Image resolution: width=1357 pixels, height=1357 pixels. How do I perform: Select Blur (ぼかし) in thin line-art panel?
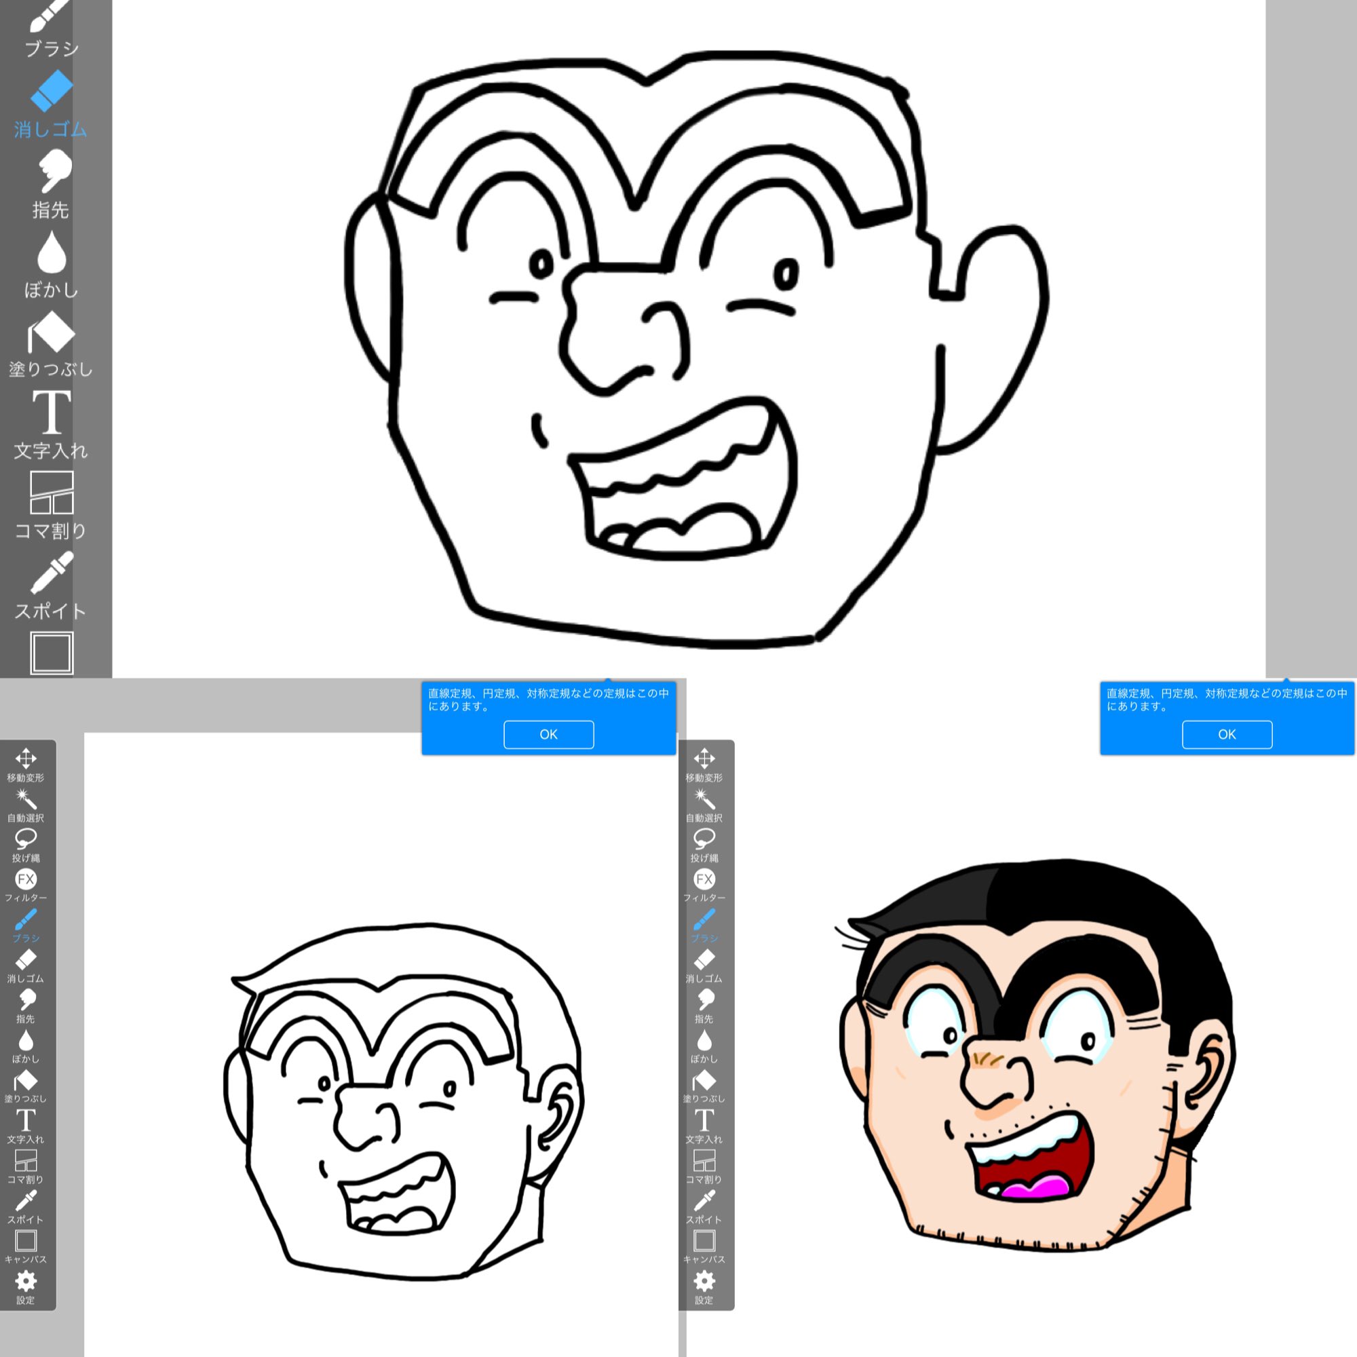coord(26,1046)
